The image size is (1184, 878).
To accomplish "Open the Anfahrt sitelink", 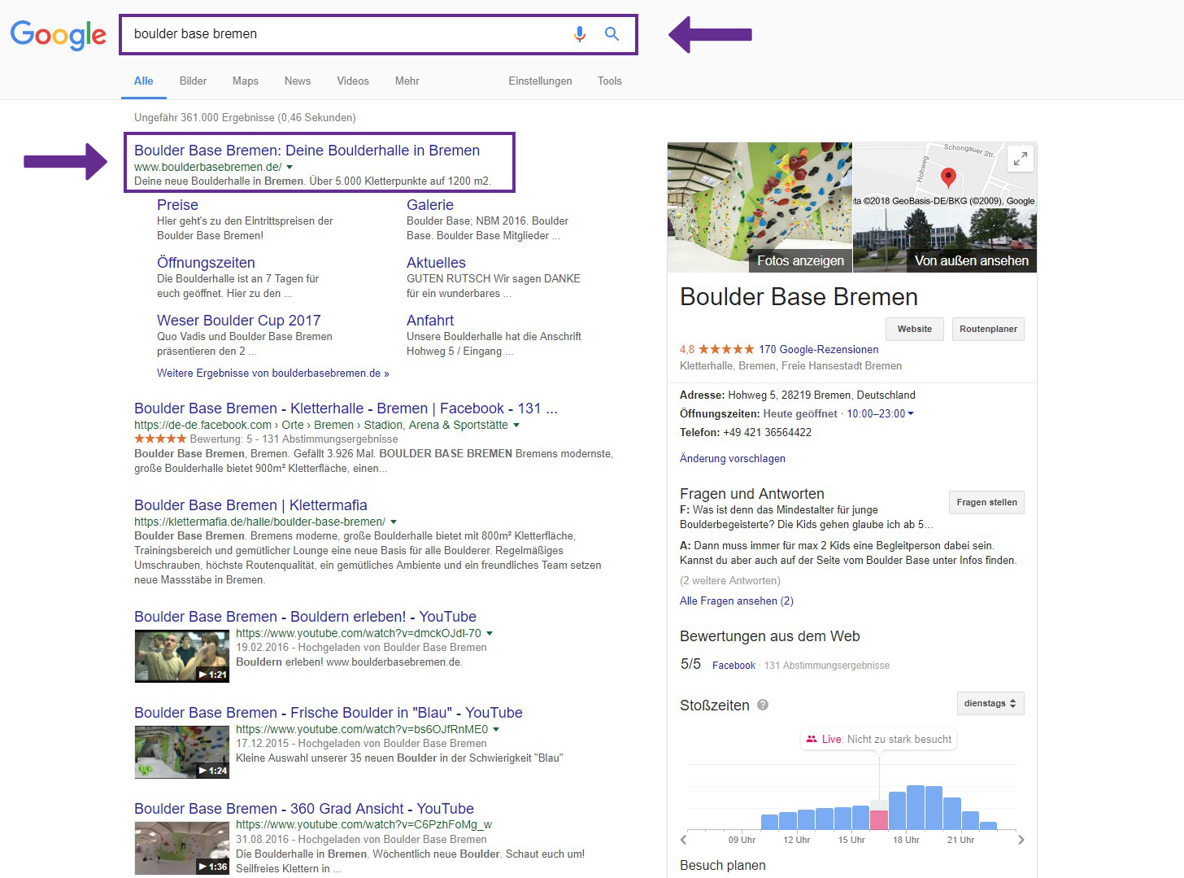I will click(430, 321).
